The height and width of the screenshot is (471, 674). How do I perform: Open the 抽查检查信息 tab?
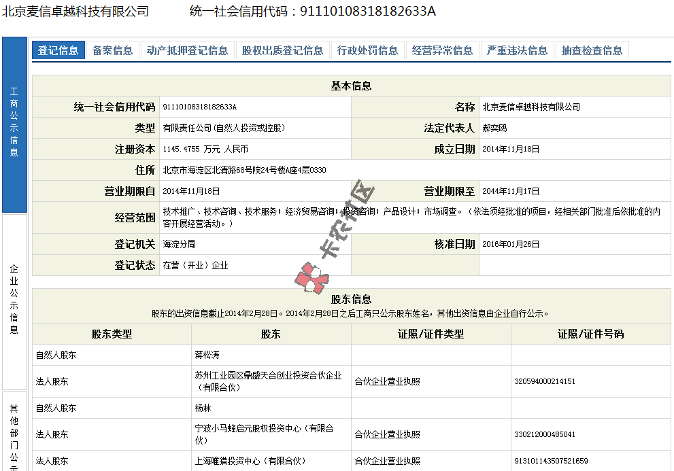pyautogui.click(x=592, y=50)
